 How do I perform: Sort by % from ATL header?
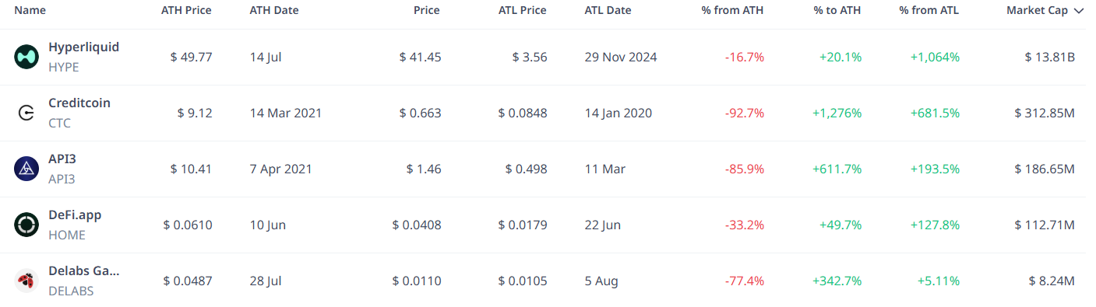[929, 11]
